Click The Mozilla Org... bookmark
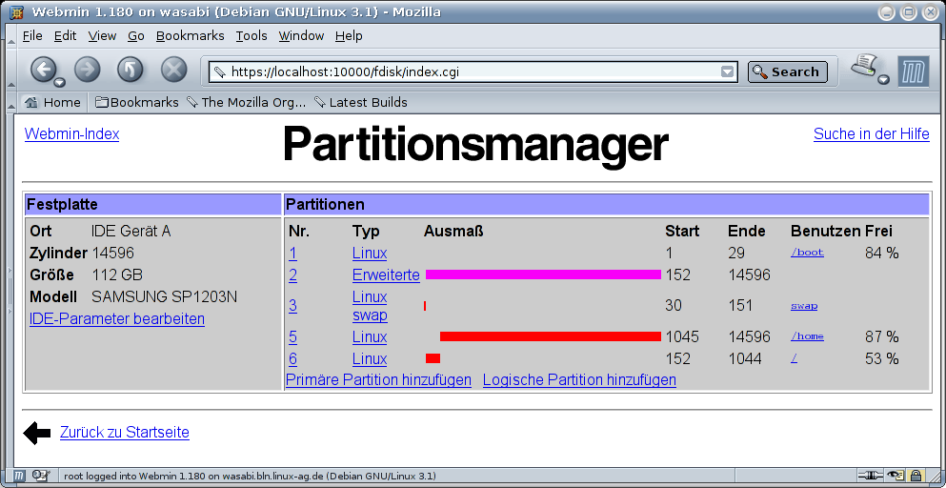The height and width of the screenshot is (488, 946). [x=247, y=103]
